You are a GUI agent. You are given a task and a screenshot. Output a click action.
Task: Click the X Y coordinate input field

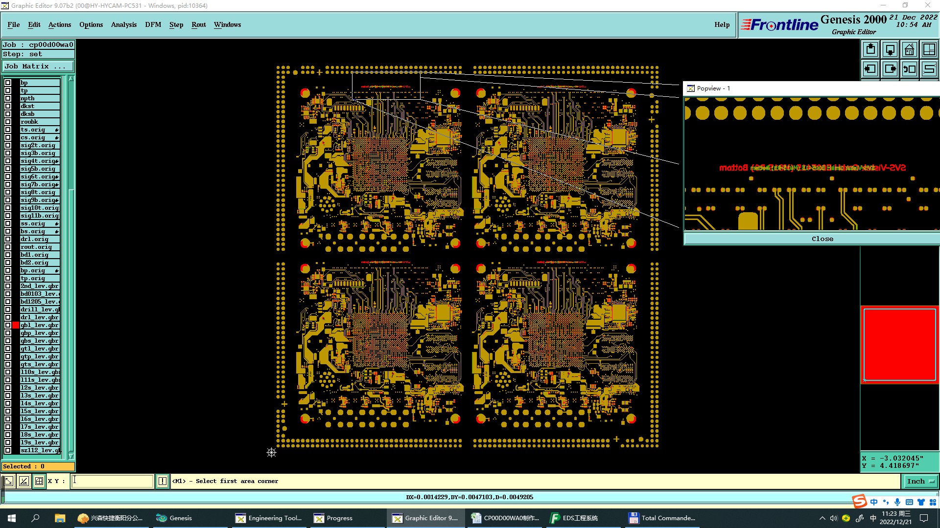click(113, 481)
